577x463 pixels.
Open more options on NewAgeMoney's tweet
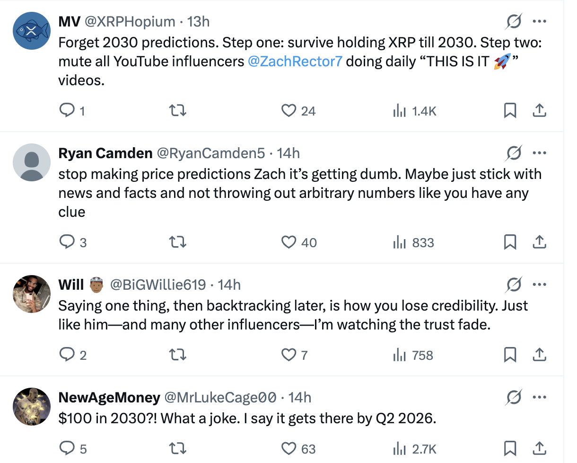pyautogui.click(x=539, y=397)
